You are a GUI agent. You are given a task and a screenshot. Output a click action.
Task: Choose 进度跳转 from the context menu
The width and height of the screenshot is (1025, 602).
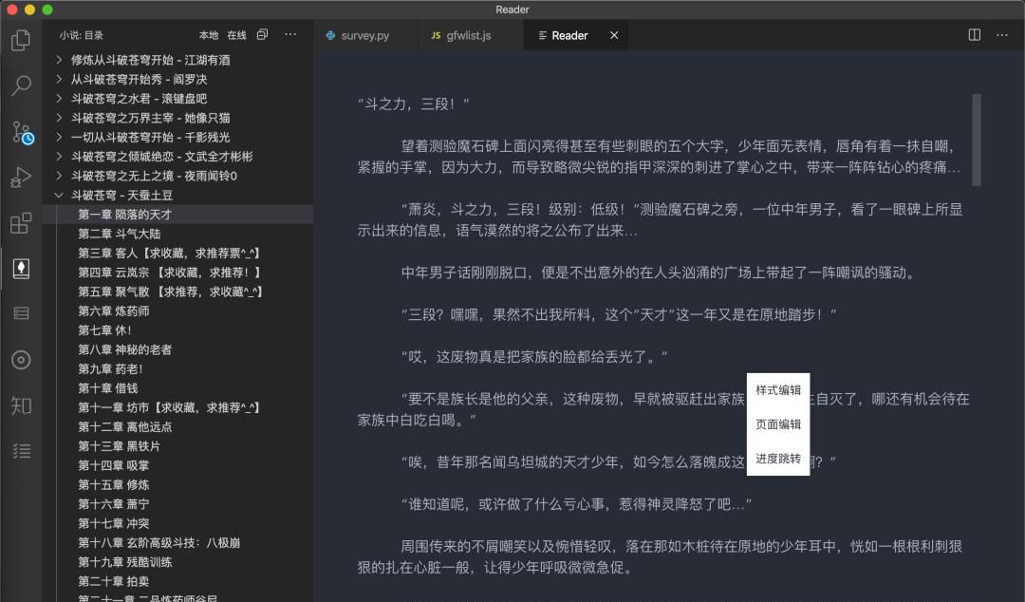pos(777,458)
